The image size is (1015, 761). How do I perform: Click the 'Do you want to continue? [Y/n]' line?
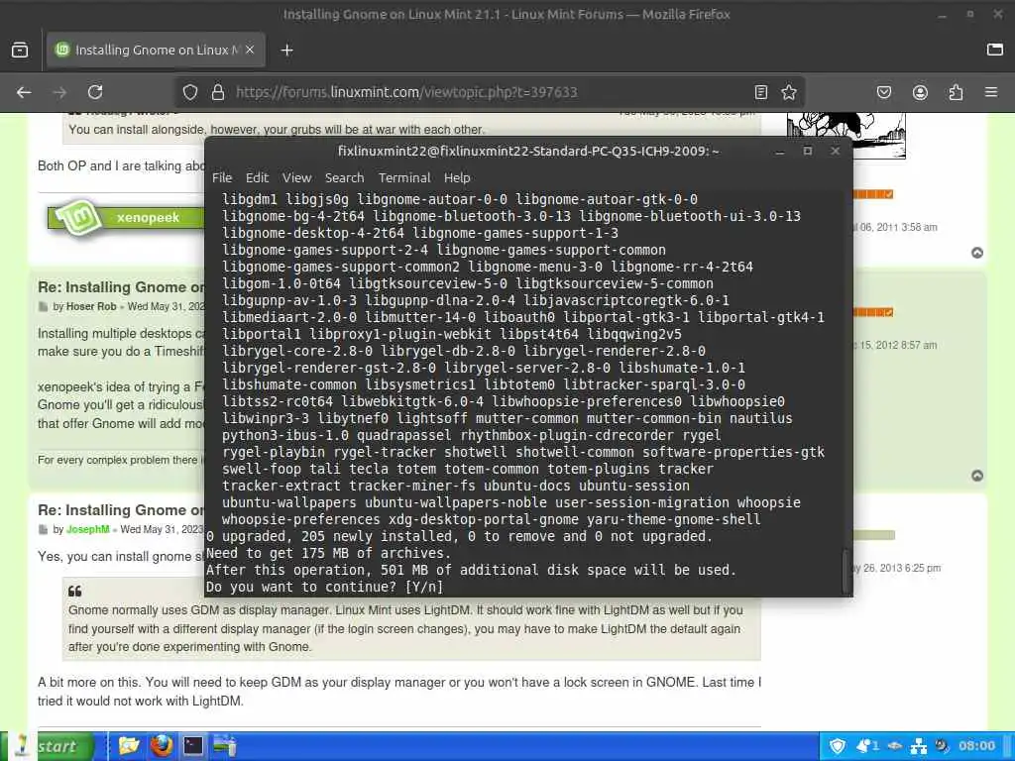tap(324, 587)
